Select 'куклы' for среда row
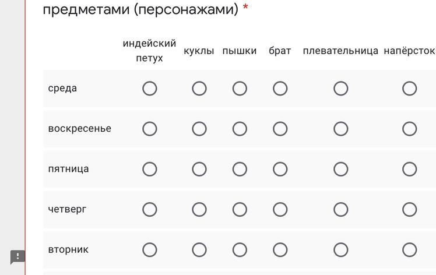The image size is (436, 275). click(199, 89)
